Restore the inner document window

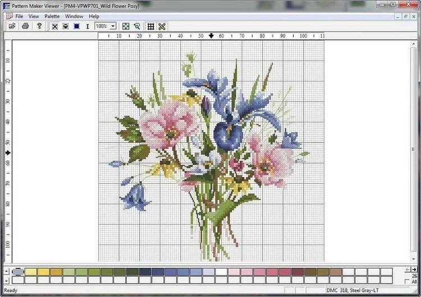pyautogui.click(x=406, y=17)
